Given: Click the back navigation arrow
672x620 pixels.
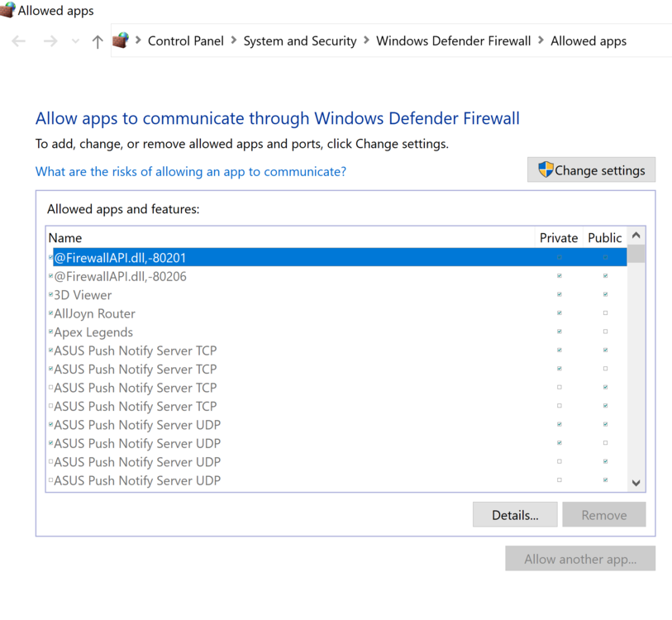Looking at the screenshot, I should 19,41.
